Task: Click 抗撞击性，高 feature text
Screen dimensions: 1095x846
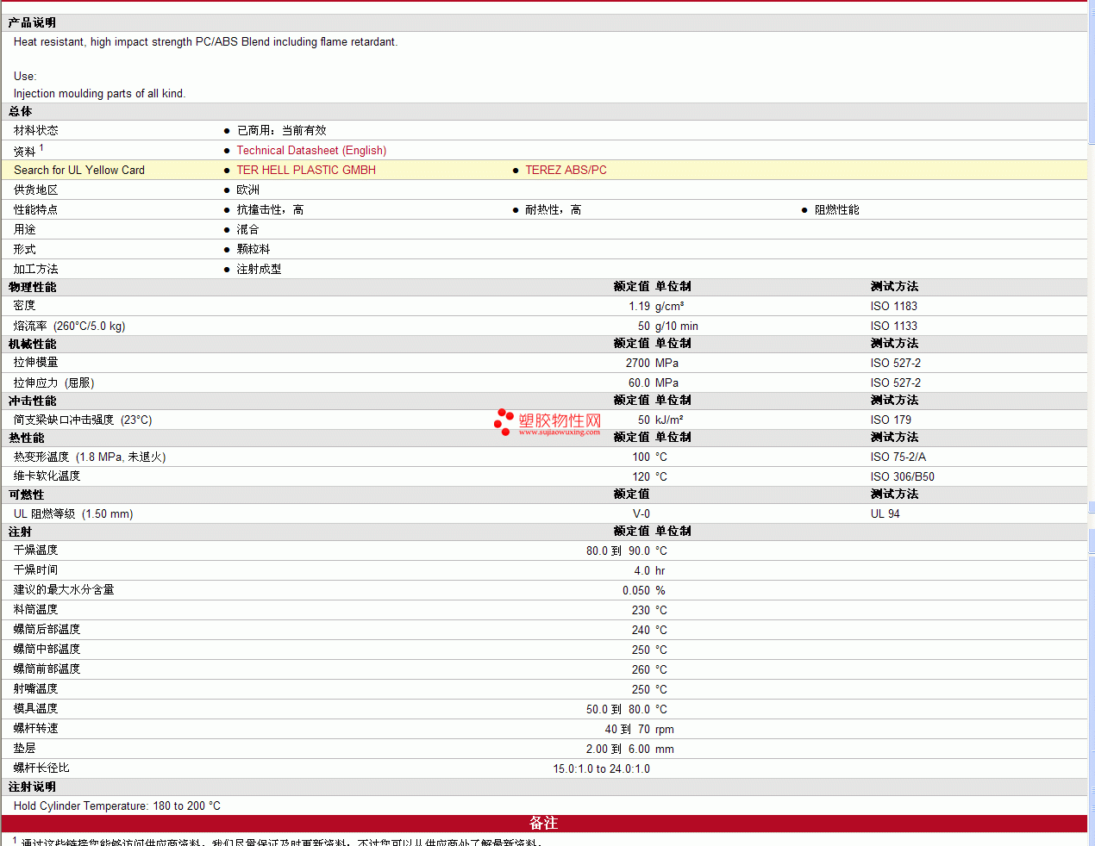Action: (x=270, y=210)
